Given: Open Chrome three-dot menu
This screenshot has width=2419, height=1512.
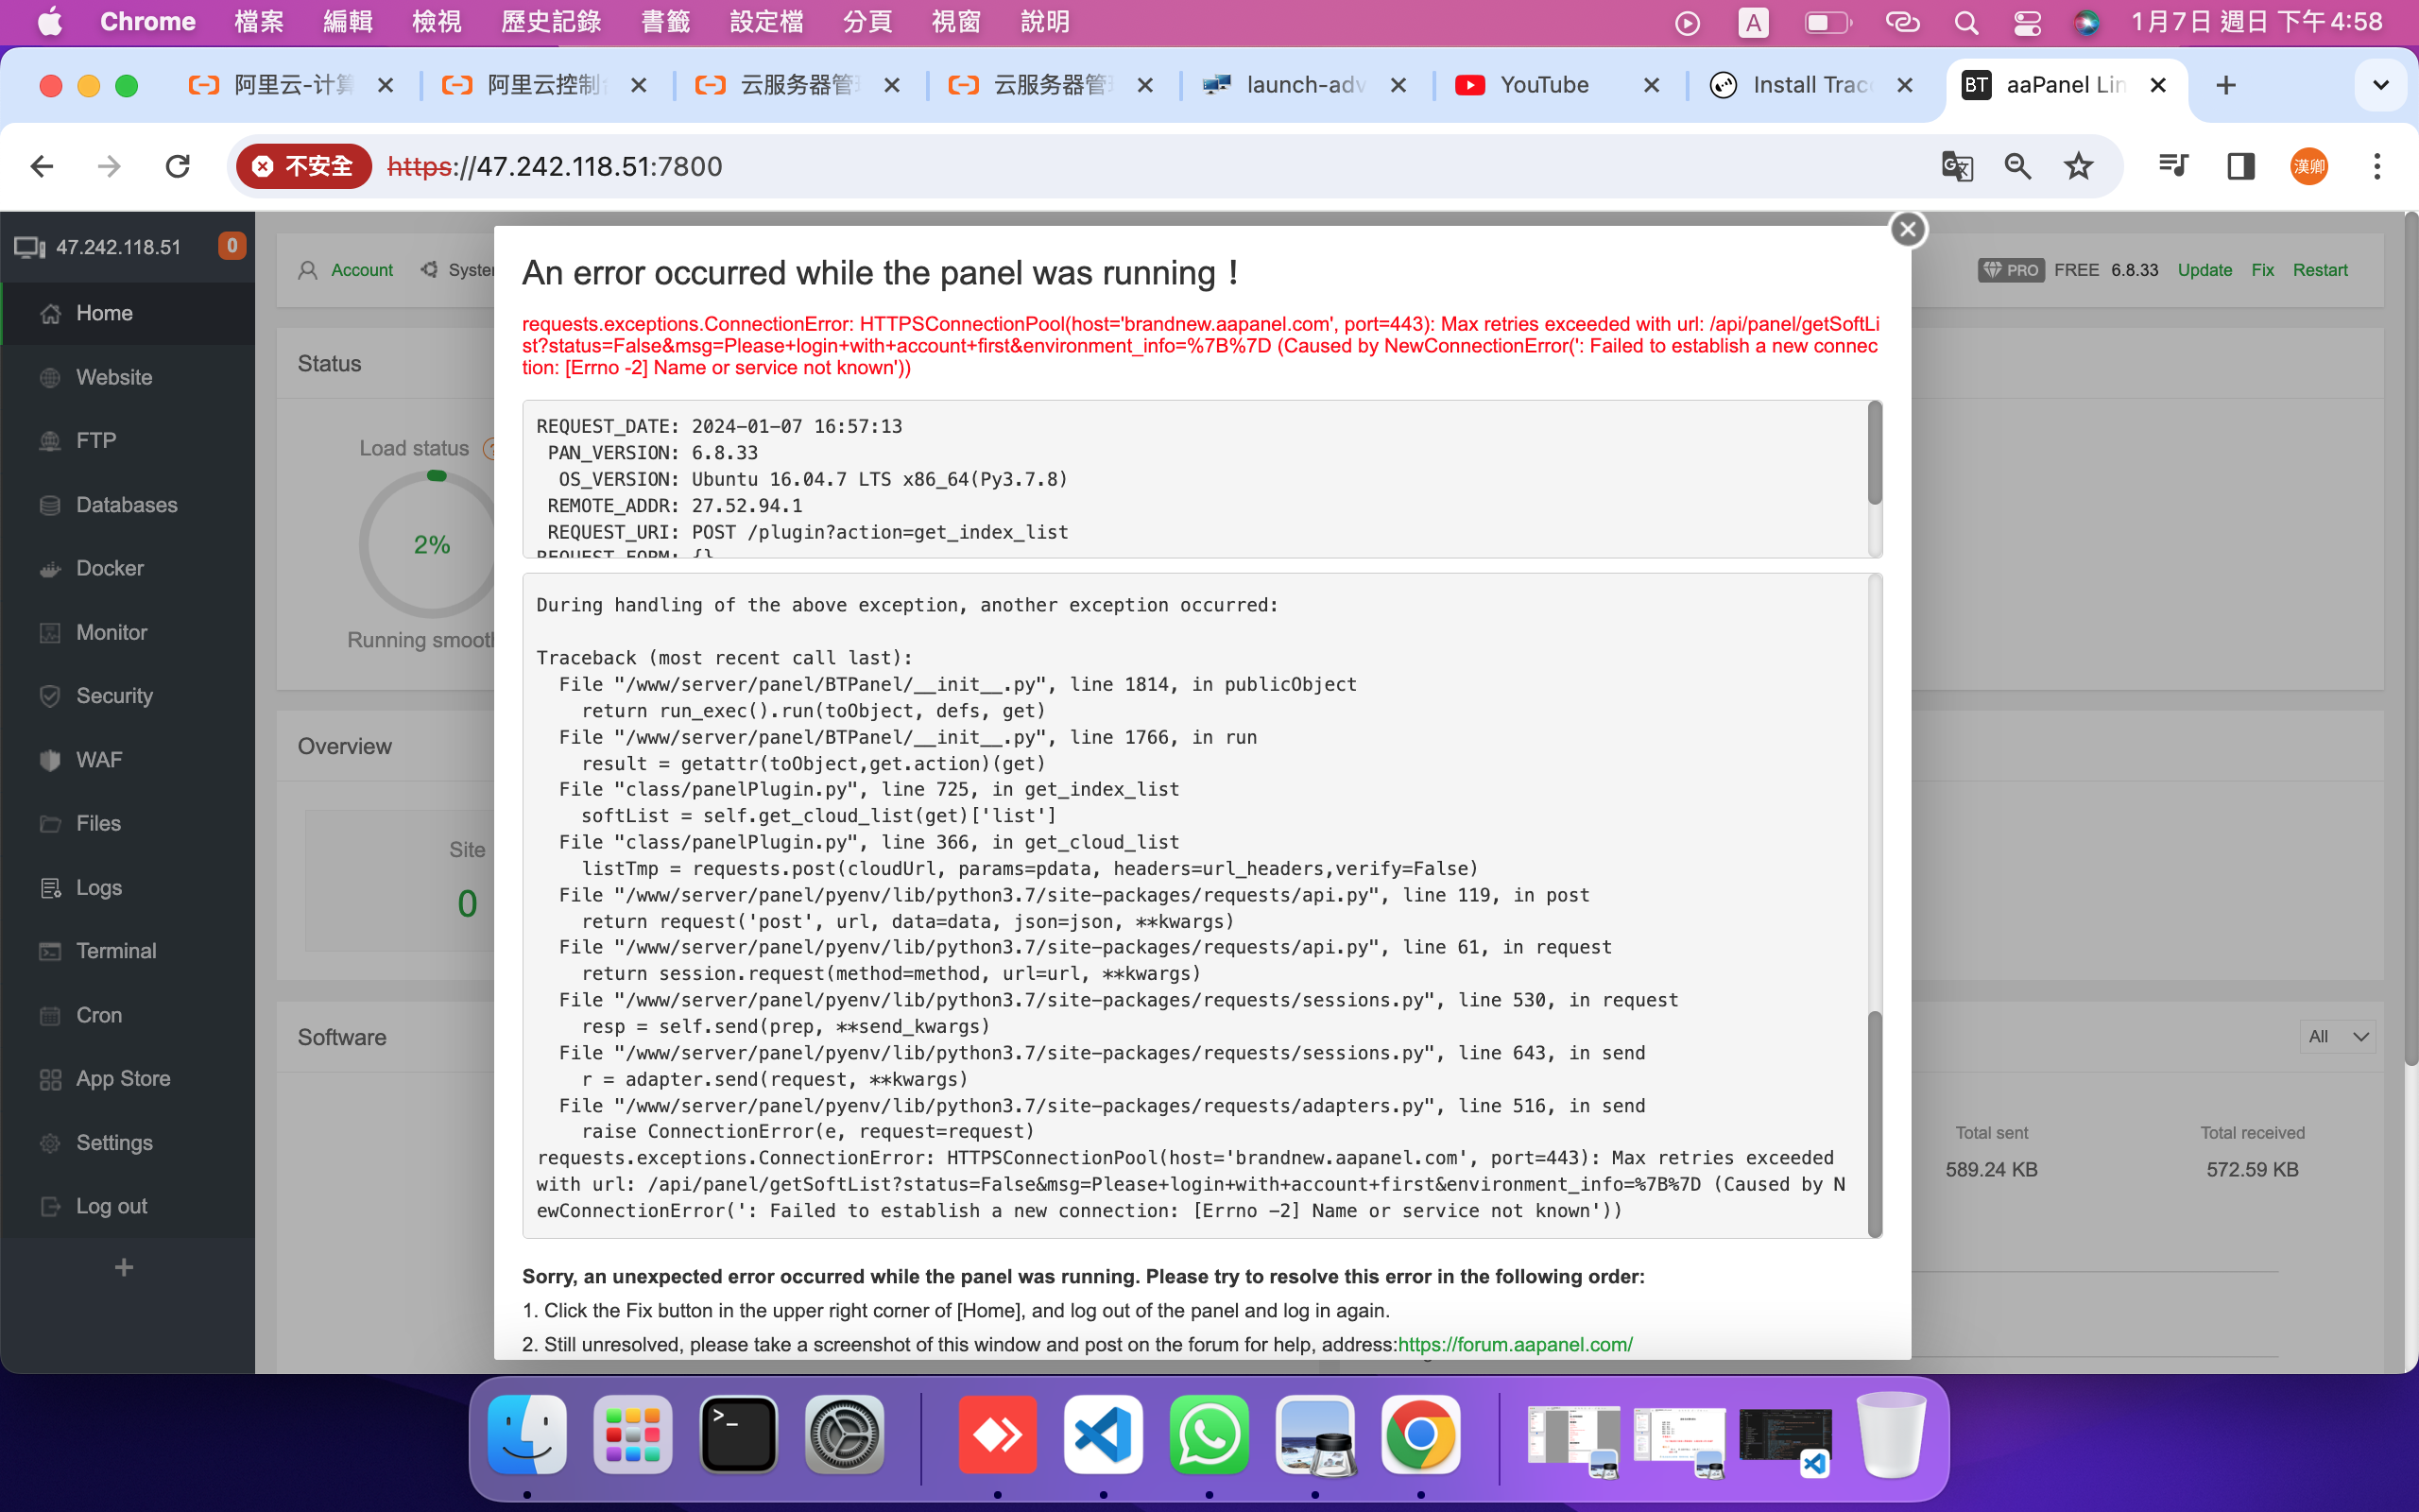Looking at the screenshot, I should click(x=2377, y=166).
